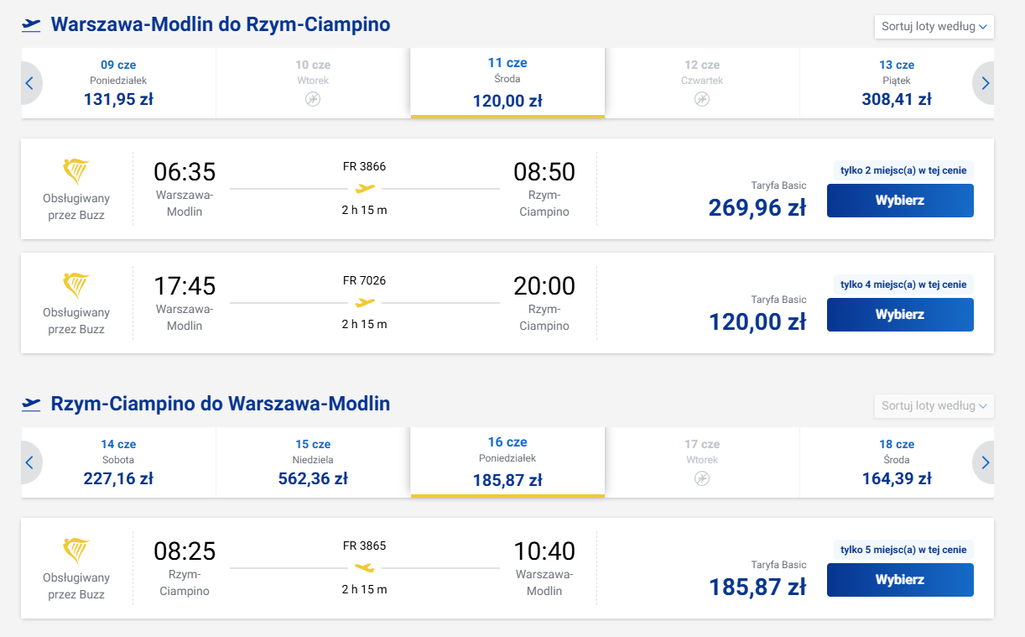This screenshot has height=637, width=1025.
Task: Click the Buzz logo on flight FR 7026
Action: pos(76,285)
